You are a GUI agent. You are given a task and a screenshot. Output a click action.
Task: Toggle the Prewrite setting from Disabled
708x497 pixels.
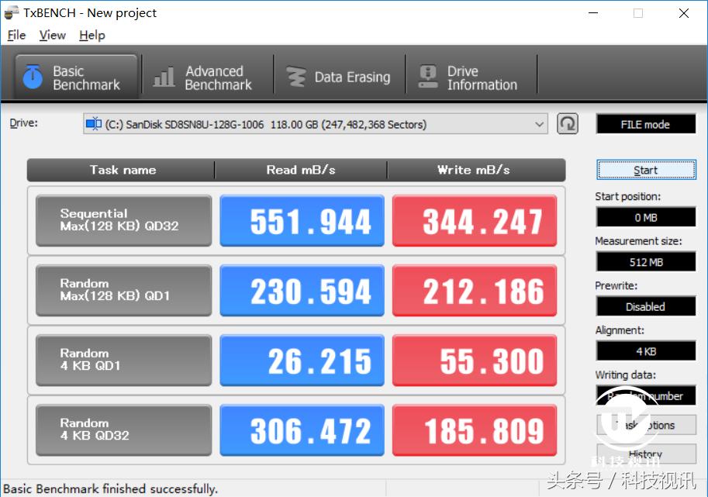(646, 305)
